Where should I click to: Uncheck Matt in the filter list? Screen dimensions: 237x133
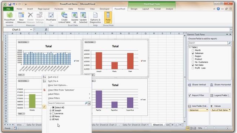pos(53,119)
